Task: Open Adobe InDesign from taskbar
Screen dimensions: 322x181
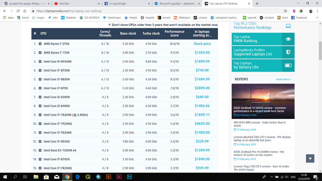Action: [119, 177]
